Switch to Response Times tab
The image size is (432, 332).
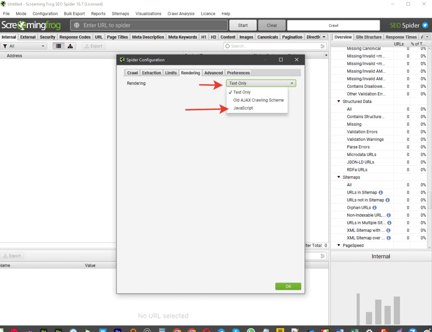point(401,37)
